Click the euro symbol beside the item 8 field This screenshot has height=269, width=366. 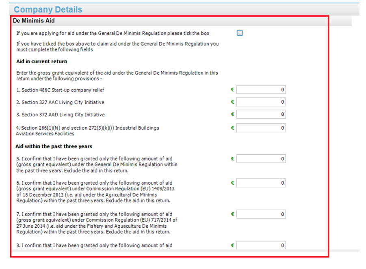coord(232,245)
